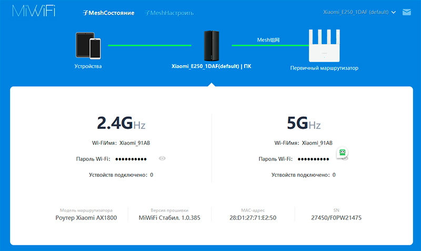This screenshot has height=251, width=421.
Task: Show the 2.4G Wi-Fi password with eye icon
Action: 162,158
